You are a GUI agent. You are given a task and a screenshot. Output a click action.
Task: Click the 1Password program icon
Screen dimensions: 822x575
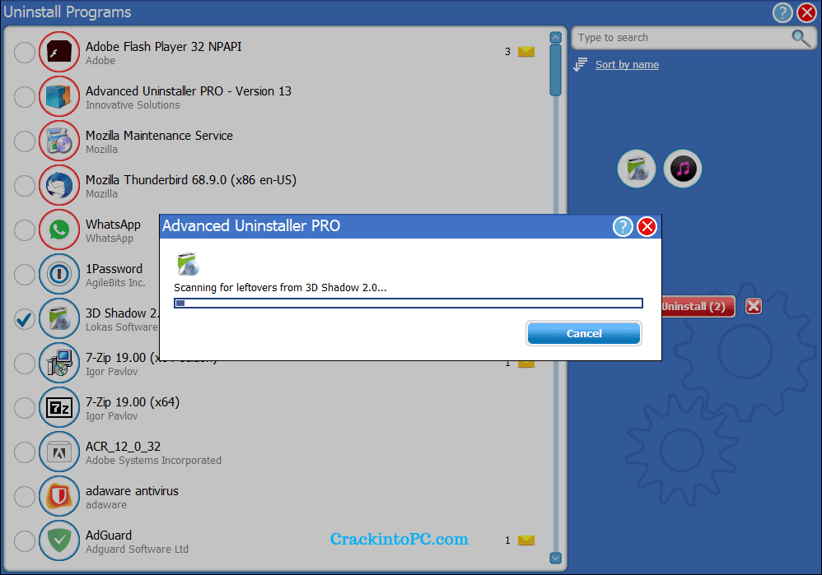click(58, 274)
